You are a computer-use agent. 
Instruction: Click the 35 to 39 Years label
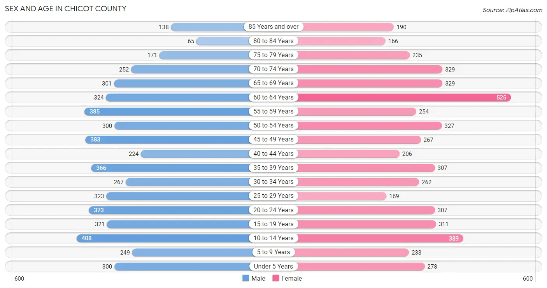pyautogui.click(x=273, y=168)
